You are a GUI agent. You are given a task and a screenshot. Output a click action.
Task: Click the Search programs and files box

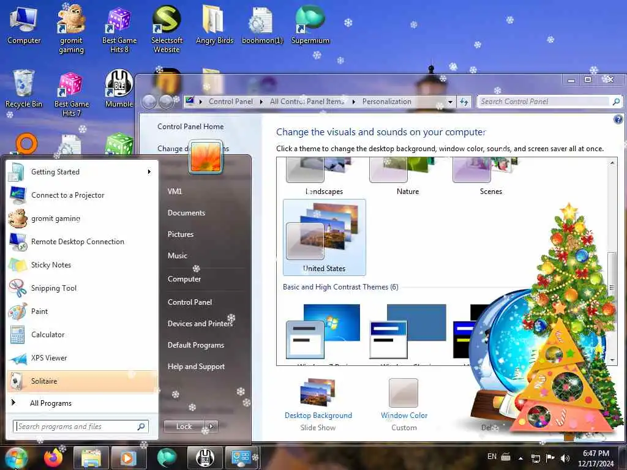pyautogui.click(x=81, y=427)
